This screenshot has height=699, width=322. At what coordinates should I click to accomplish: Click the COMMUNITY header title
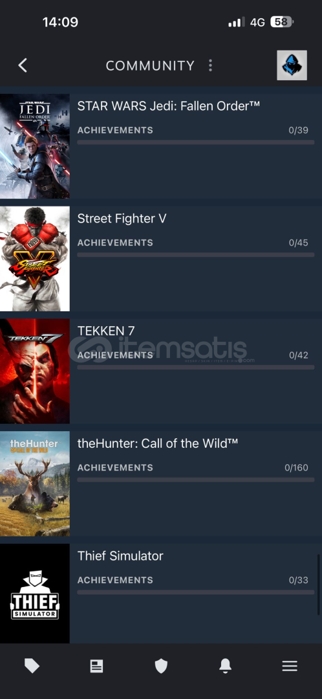[150, 65]
